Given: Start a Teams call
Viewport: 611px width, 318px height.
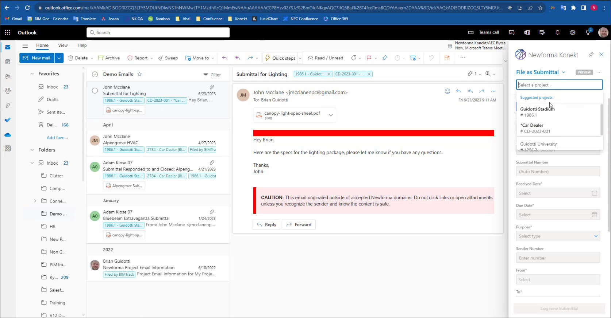Looking at the screenshot, I should point(484,32).
